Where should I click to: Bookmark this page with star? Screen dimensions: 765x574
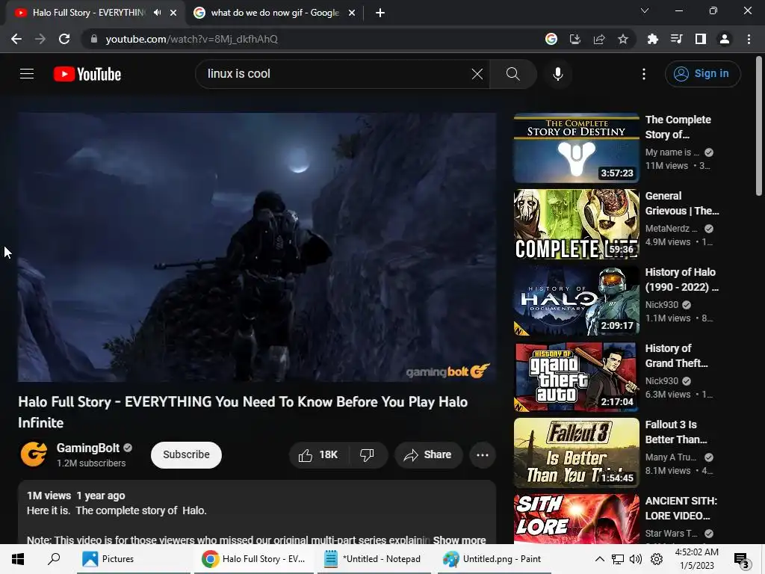coord(622,39)
